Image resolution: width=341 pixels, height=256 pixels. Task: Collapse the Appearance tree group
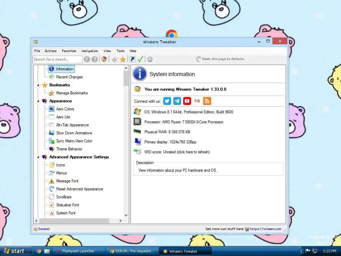tap(38, 101)
